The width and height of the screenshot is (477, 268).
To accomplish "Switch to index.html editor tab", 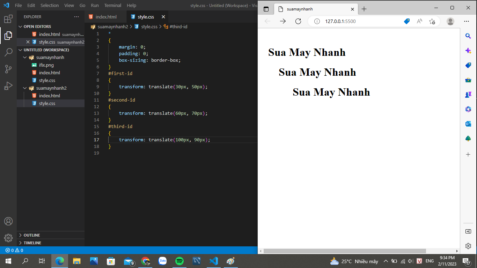I will [106, 17].
